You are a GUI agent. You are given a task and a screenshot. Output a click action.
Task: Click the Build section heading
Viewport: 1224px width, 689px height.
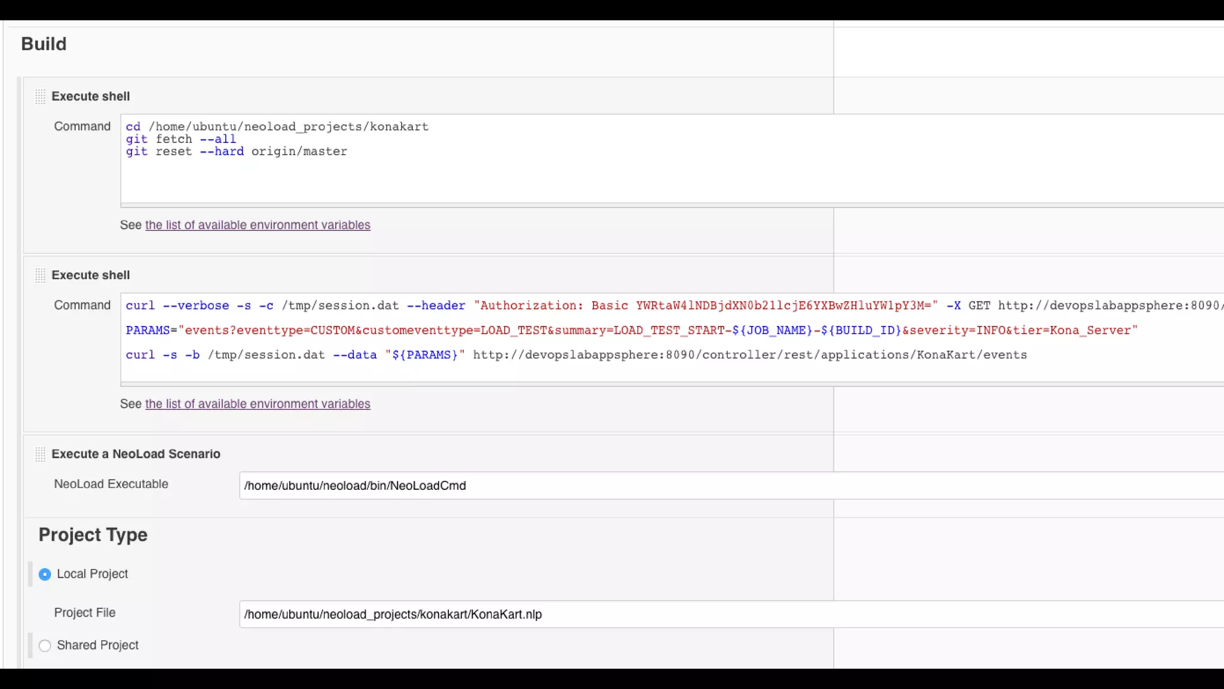point(44,44)
